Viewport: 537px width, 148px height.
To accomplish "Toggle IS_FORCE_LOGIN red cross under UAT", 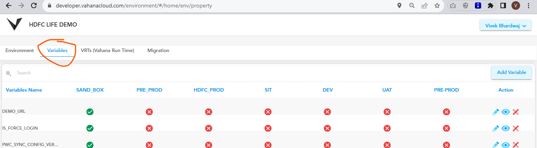I will 387,128.
